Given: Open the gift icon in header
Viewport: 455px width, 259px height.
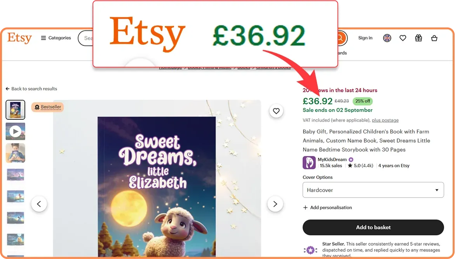Looking at the screenshot, I should point(418,38).
